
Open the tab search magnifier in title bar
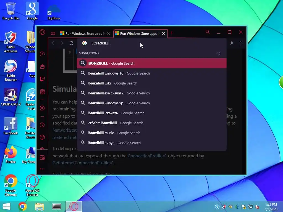click(208, 32)
